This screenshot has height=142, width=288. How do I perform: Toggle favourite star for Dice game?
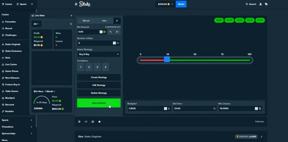pos(99,122)
